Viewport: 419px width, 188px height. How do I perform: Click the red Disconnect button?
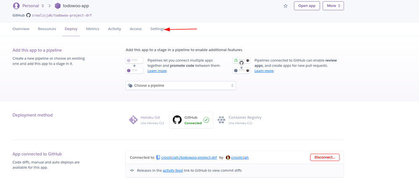click(x=325, y=157)
